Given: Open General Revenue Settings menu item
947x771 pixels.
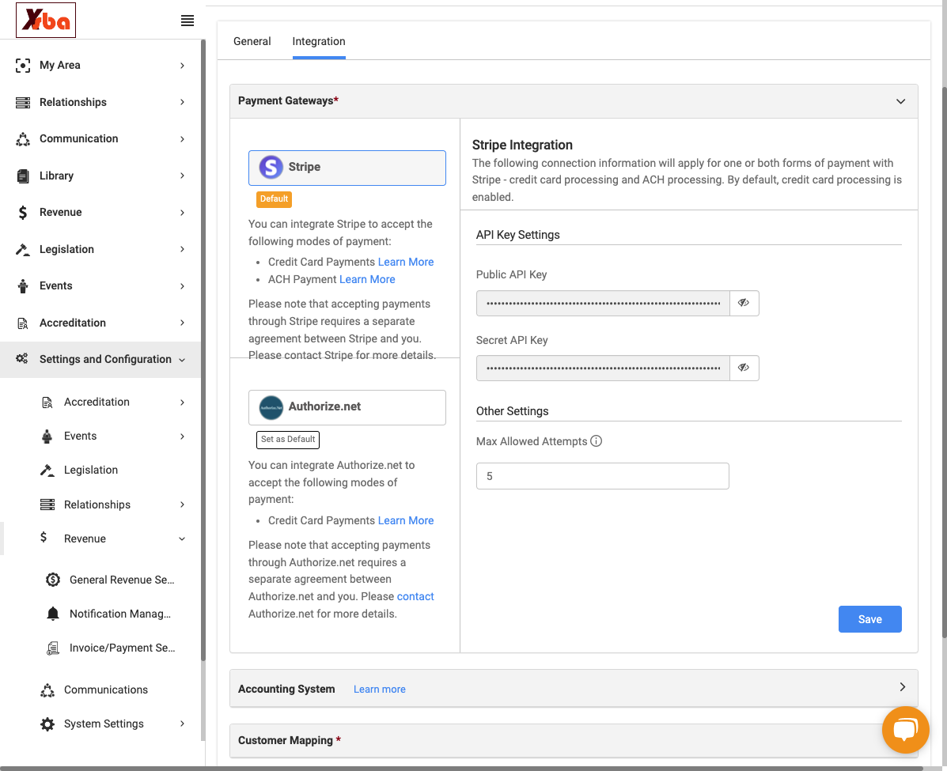Looking at the screenshot, I should [x=121, y=580].
